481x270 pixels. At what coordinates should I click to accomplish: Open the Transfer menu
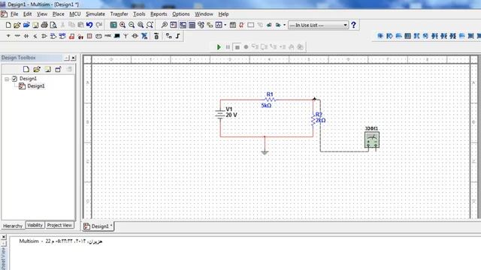tap(119, 14)
